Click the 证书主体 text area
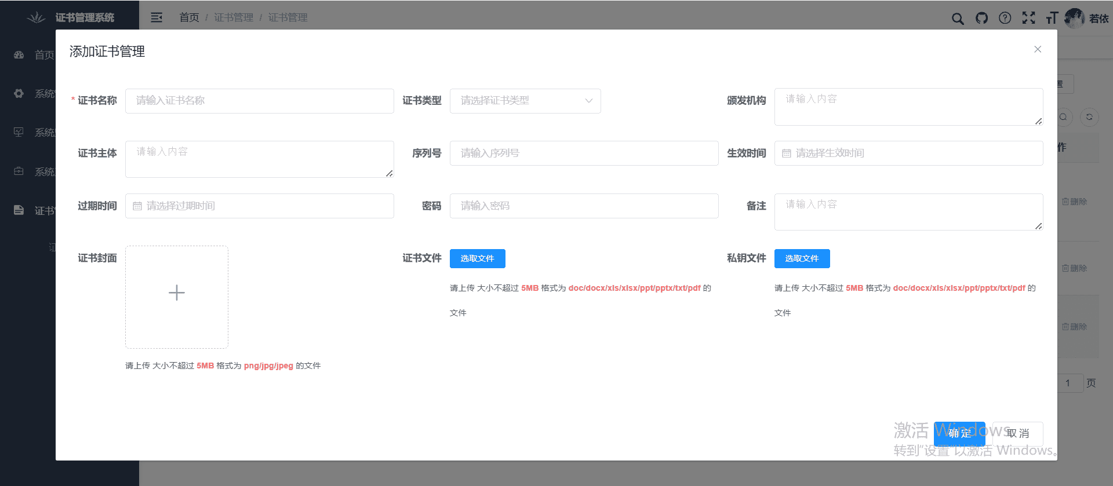1113x486 pixels. [x=260, y=159]
